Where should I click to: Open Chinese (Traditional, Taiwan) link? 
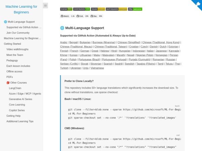click(111, 47)
